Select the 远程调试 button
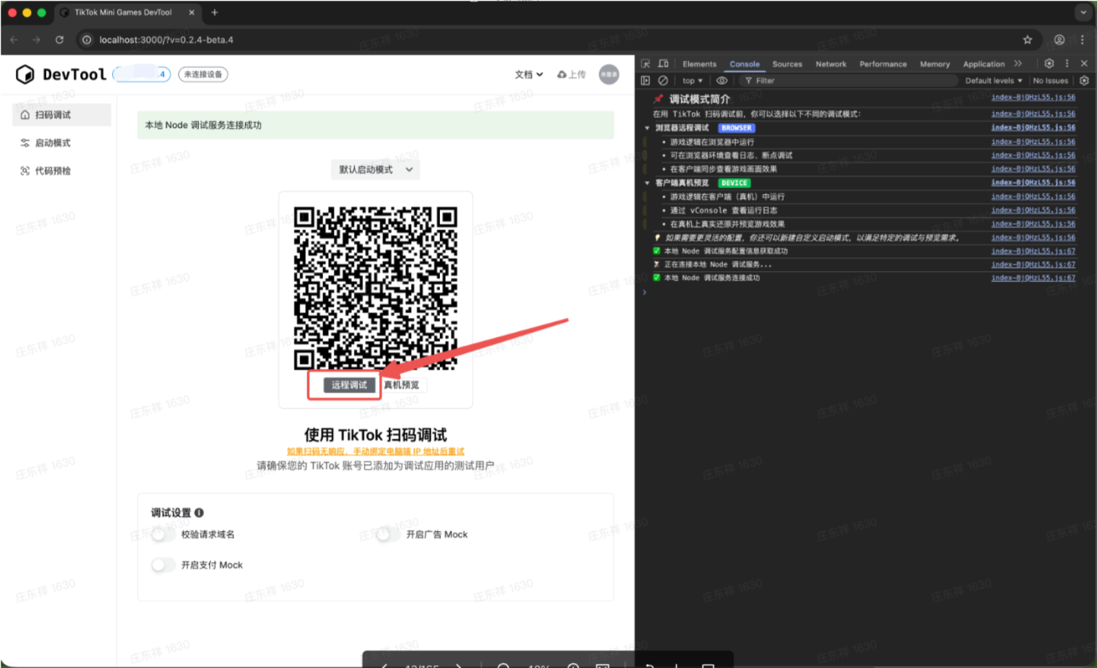This screenshot has height=668, width=1097. pos(349,385)
